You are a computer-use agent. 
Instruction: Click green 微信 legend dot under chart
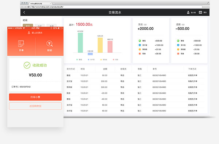(x=77, y=60)
